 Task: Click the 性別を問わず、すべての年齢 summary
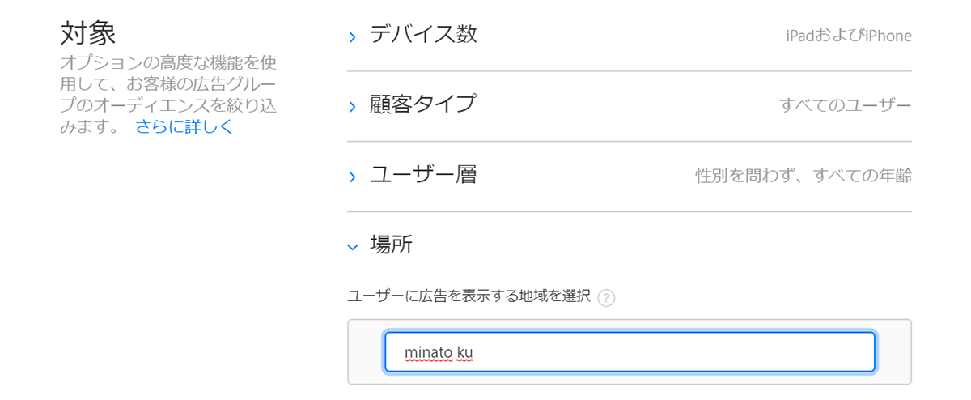[x=804, y=176]
